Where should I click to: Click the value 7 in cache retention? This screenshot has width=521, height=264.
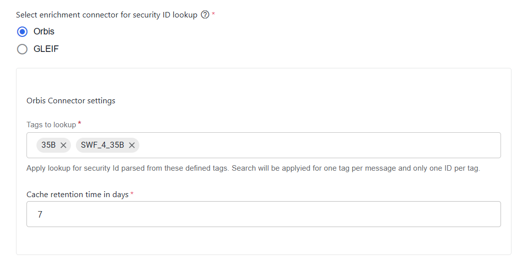(40, 215)
